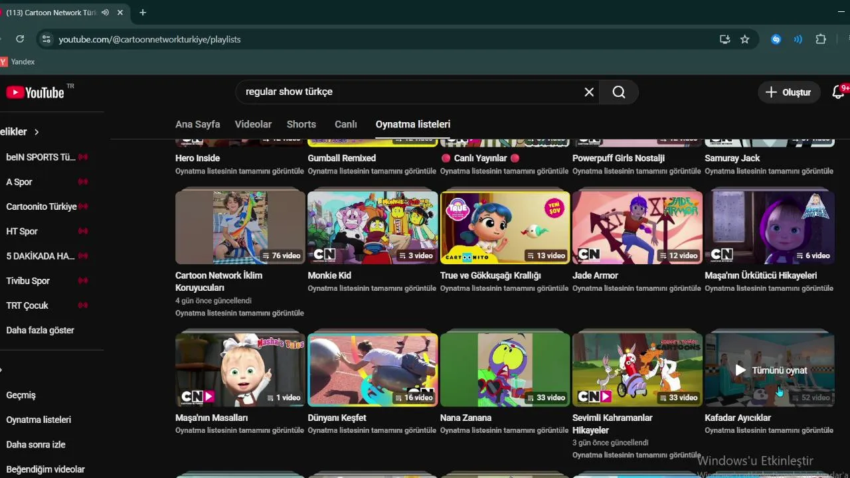Viewport: 850px width, 478px height.
Task: Open beIN SPORTS subscription channel
Action: pyautogui.click(x=41, y=157)
